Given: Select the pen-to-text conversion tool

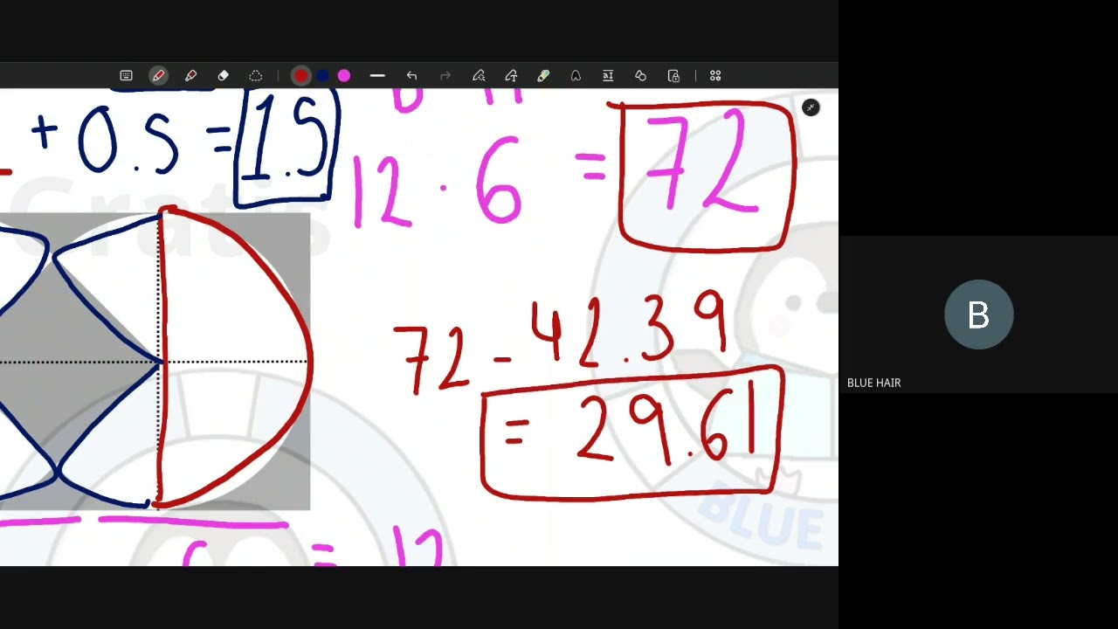Looking at the screenshot, I should (x=511, y=76).
